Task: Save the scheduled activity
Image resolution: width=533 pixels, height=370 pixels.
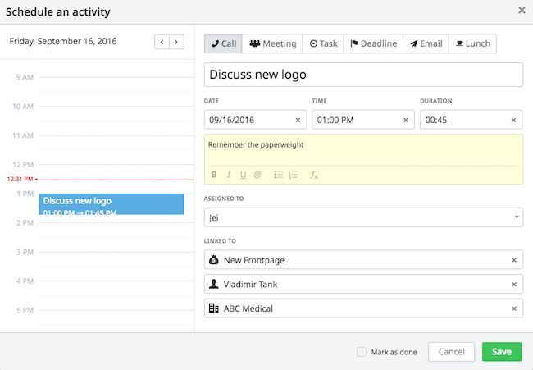Action: pyautogui.click(x=502, y=352)
